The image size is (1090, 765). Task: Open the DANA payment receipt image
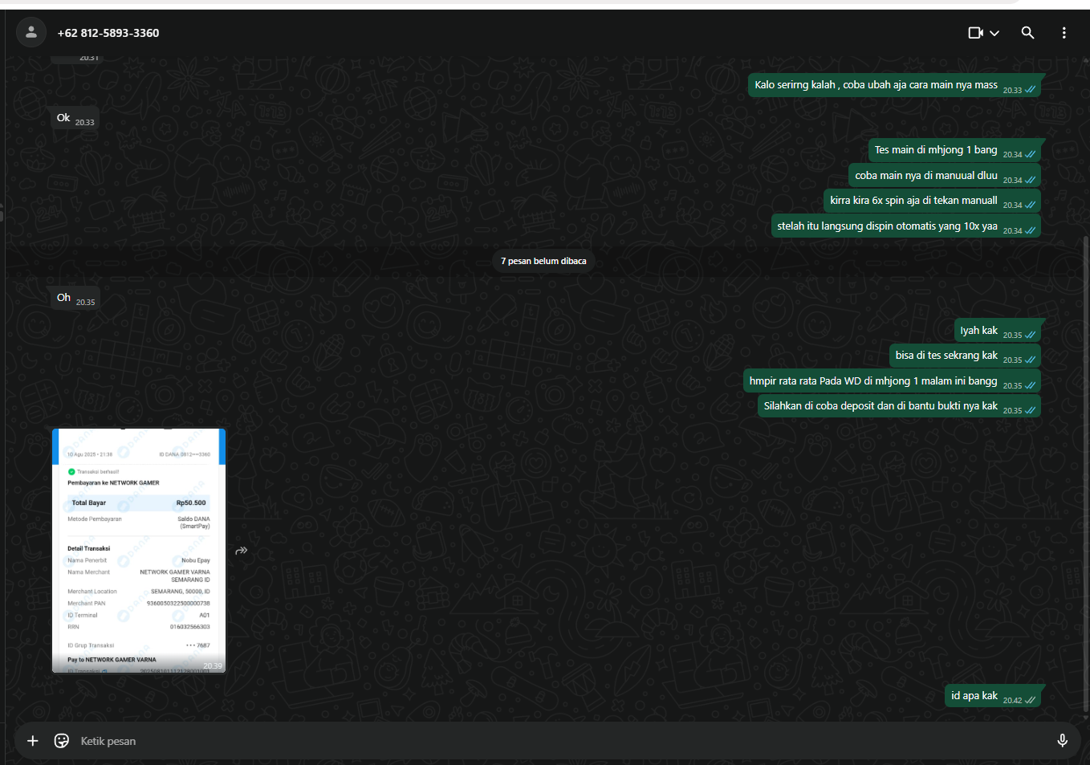pyautogui.click(x=139, y=551)
